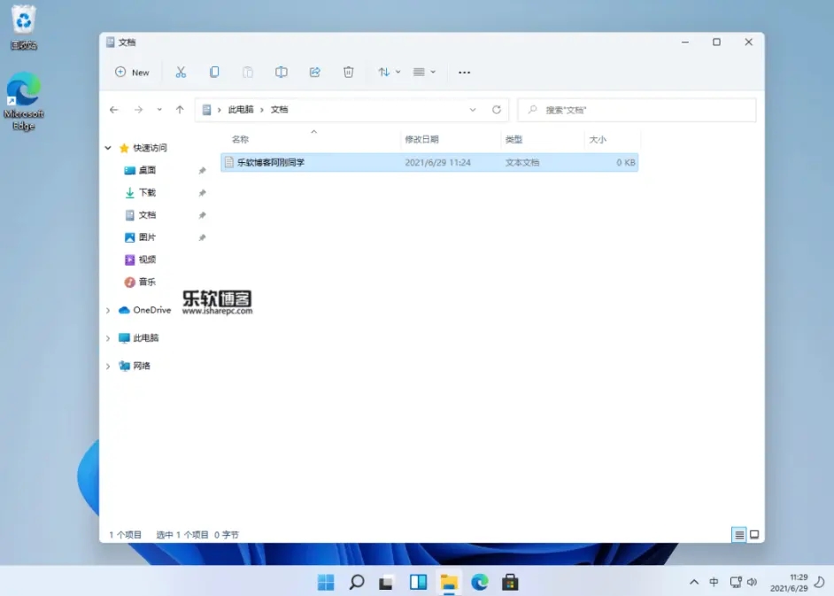Screen dimensions: 834x596
Task: Click the Paste icon in the toolbar
Action: (x=248, y=72)
